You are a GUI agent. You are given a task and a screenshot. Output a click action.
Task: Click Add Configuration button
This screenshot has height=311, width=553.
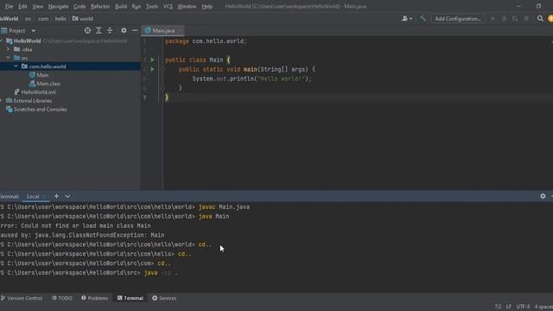click(458, 19)
